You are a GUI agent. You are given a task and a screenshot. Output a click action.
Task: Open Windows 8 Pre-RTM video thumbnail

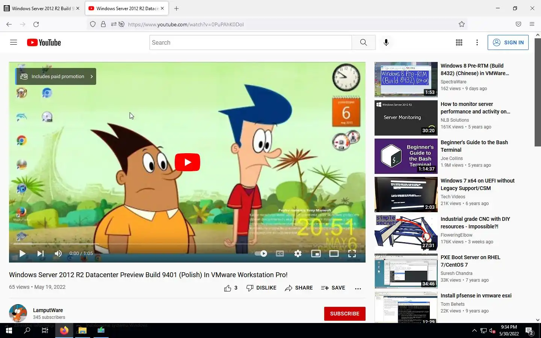pos(406,80)
